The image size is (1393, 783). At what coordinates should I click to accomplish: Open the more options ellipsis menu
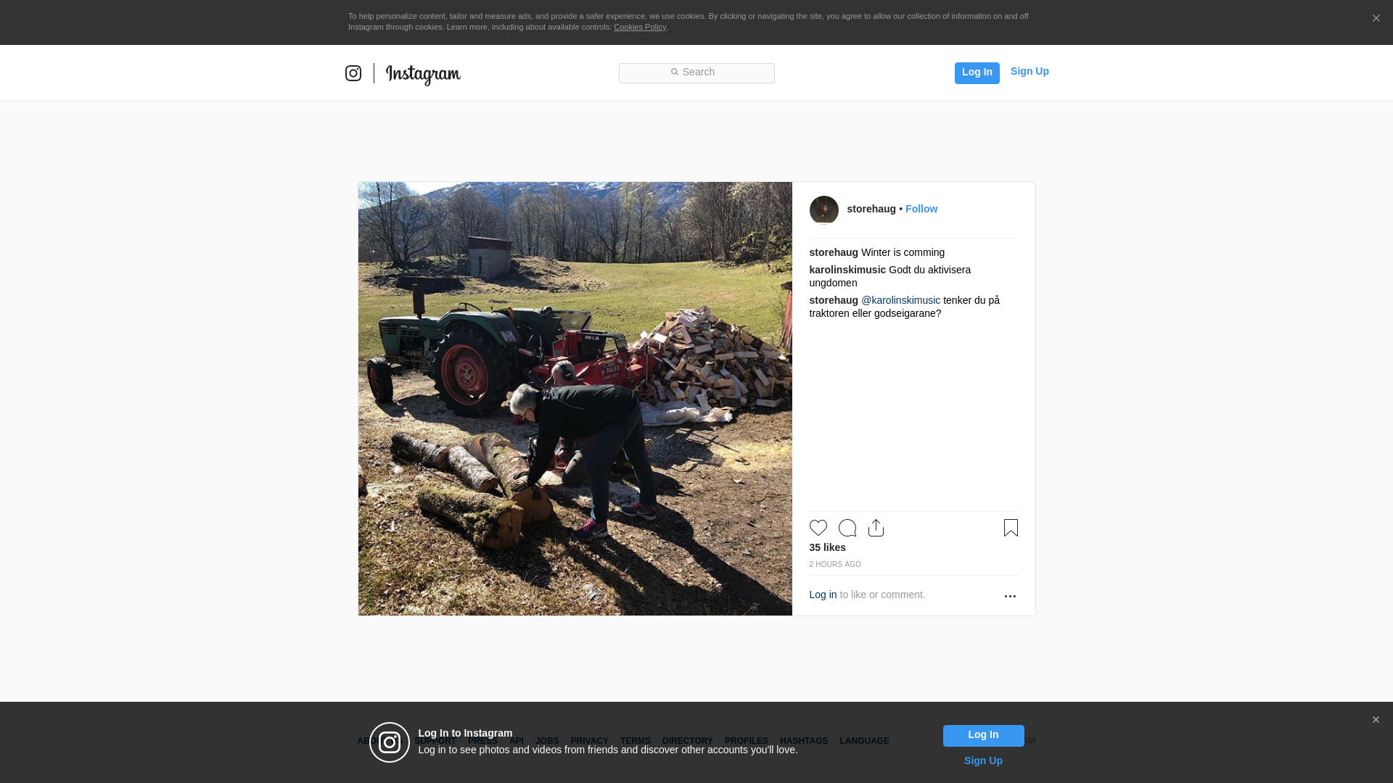click(x=1010, y=596)
